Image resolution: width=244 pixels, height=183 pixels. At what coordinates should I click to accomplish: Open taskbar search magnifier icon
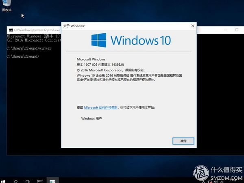click(x=16, y=181)
